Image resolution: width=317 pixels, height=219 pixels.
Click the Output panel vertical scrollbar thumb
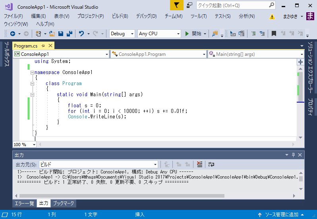301,179
